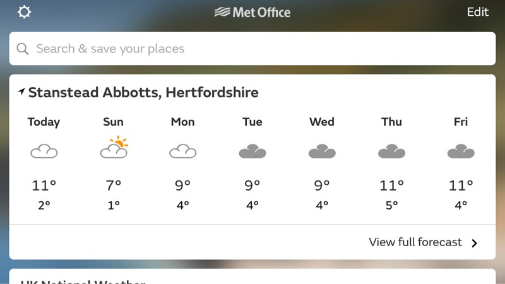Expand full forecast chevron arrow
Image resolution: width=505 pixels, height=284 pixels.
click(x=475, y=243)
